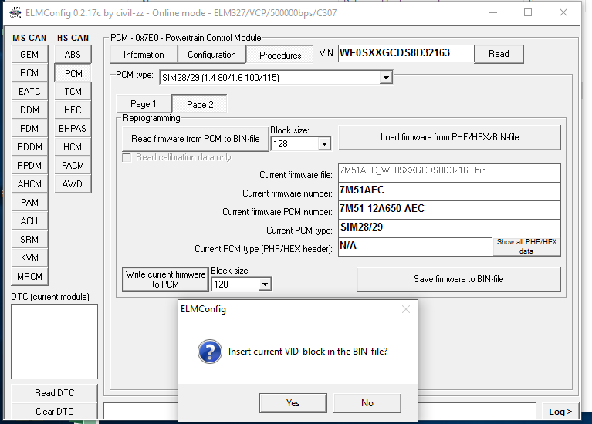
Task: Switch to the Configuration tab
Action: [211, 55]
